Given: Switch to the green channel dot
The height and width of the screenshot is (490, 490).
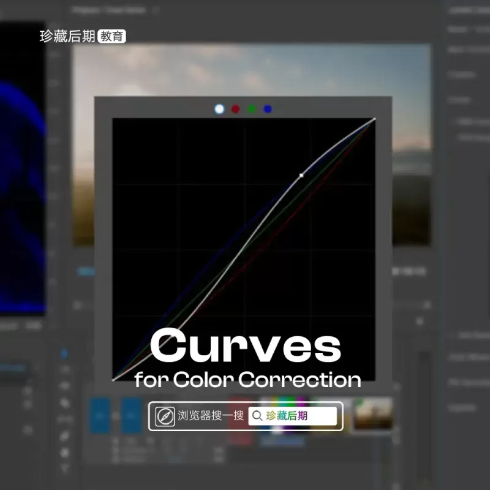Looking at the screenshot, I should coord(252,109).
